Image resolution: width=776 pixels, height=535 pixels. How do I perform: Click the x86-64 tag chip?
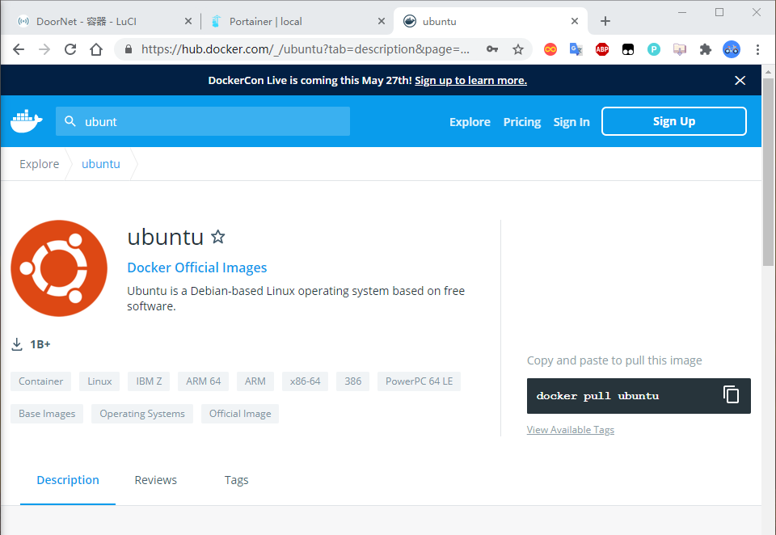tap(305, 381)
